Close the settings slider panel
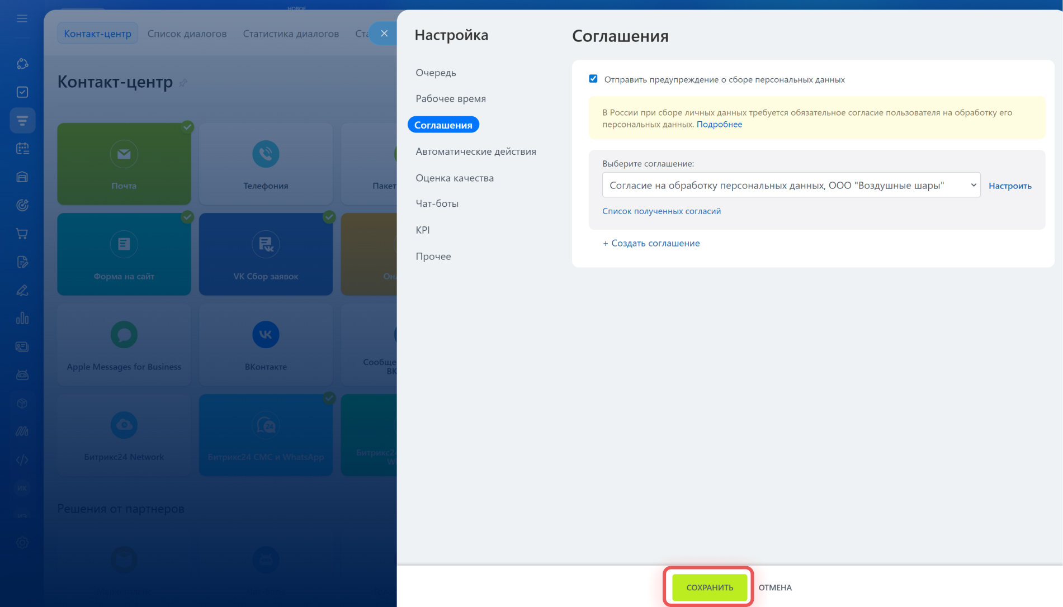1063x607 pixels. [384, 34]
